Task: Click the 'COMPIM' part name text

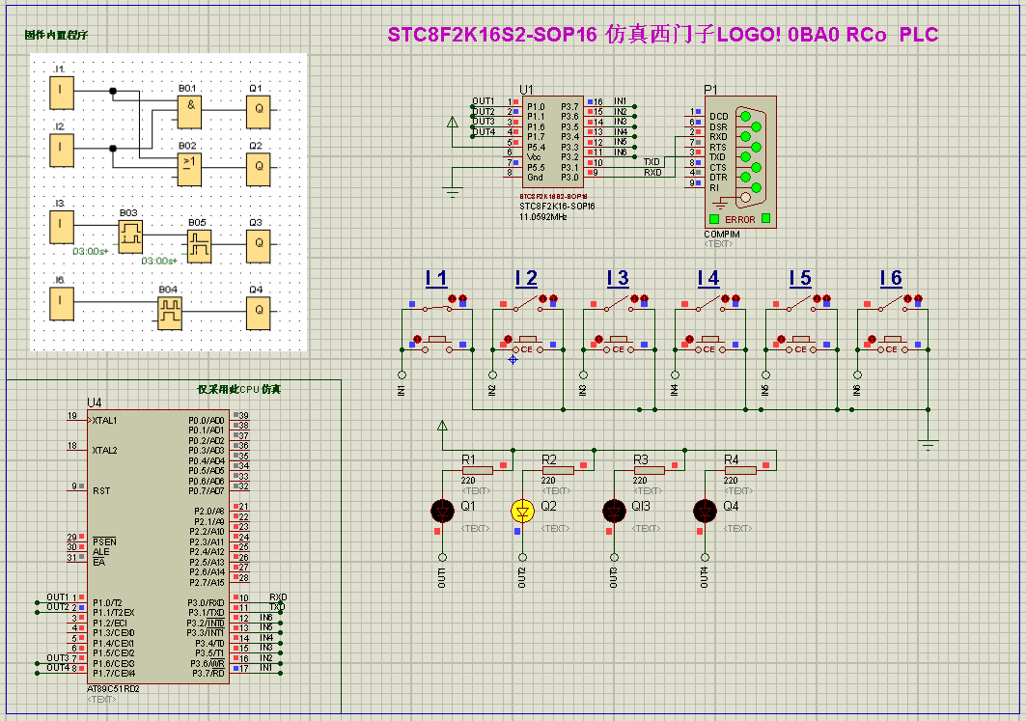Action: (722, 235)
